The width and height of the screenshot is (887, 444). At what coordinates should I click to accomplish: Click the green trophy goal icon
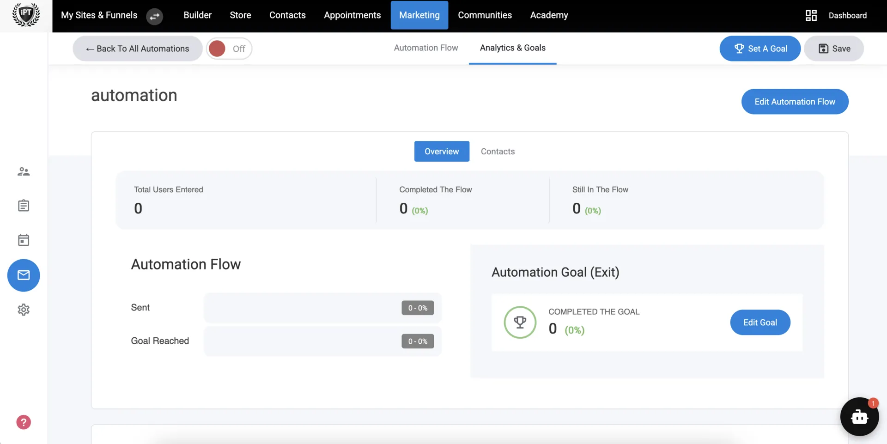click(x=520, y=322)
